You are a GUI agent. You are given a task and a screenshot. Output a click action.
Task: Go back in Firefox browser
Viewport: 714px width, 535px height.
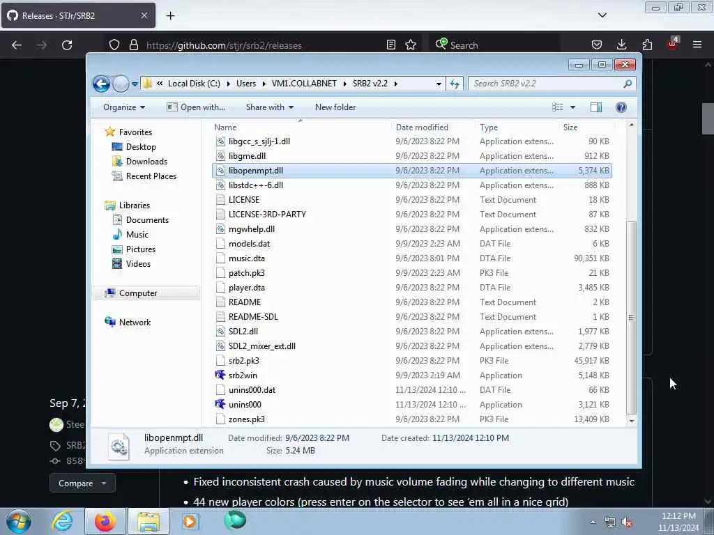pos(17,45)
